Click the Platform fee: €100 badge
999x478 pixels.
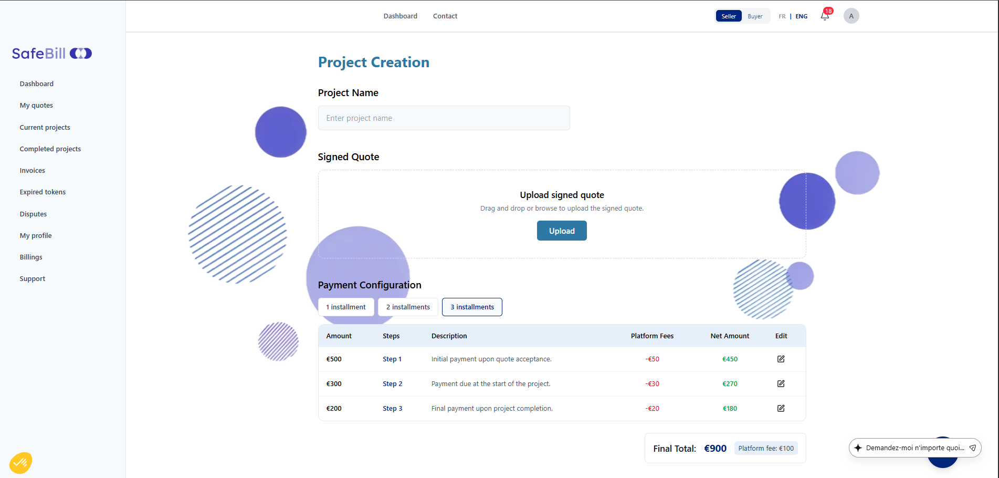pyautogui.click(x=766, y=448)
